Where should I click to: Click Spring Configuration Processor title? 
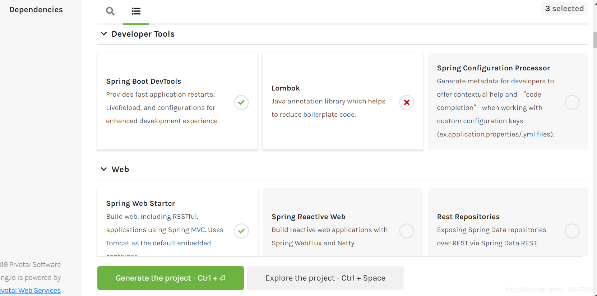494,68
